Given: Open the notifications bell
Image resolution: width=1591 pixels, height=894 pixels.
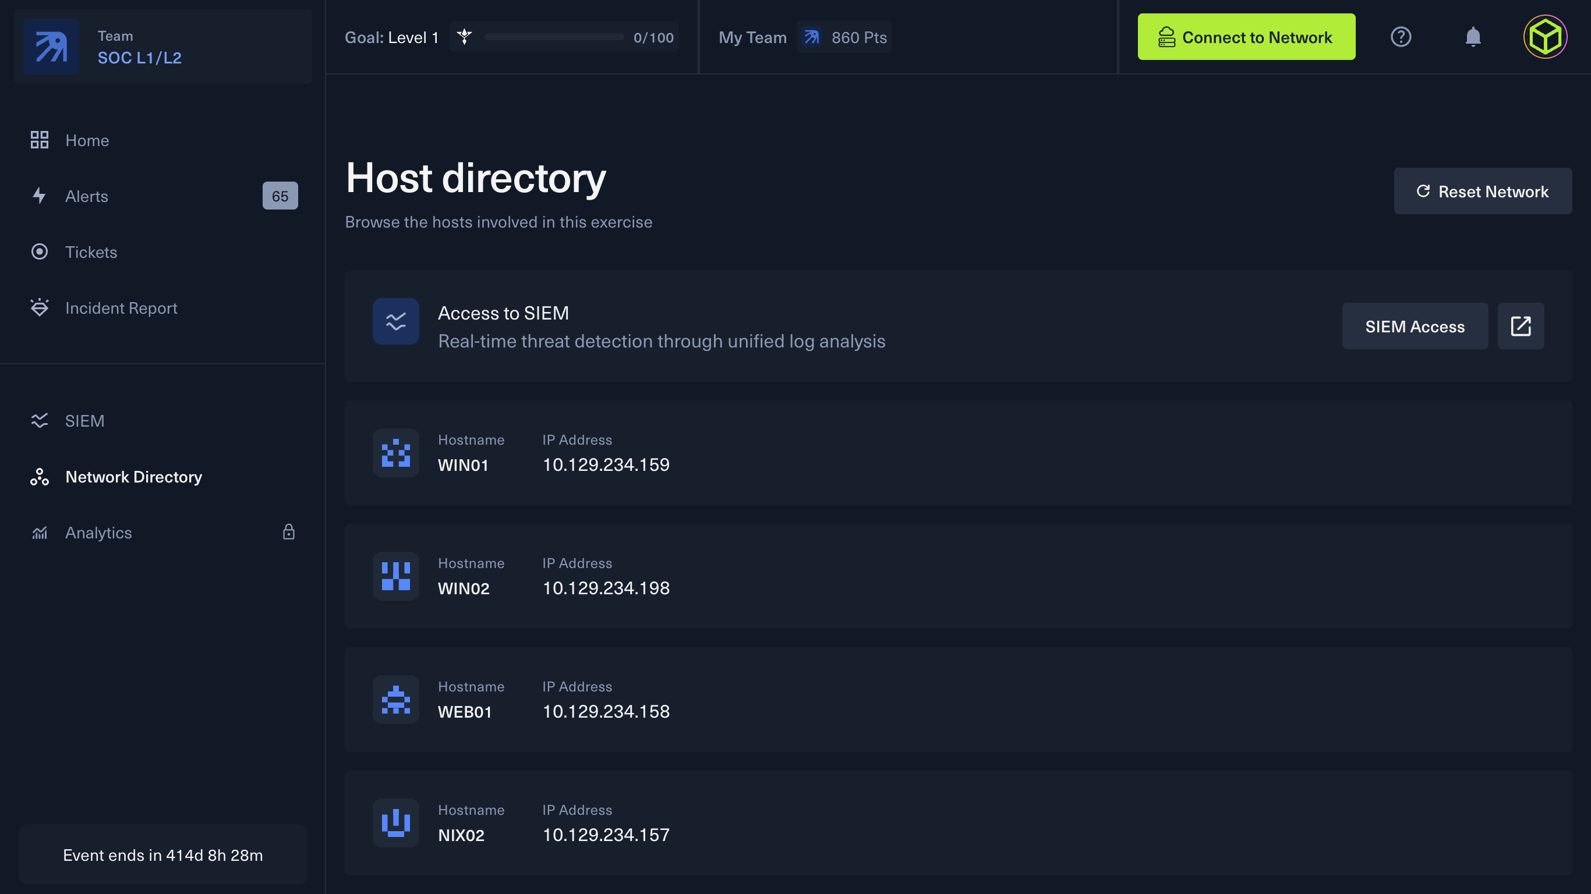Looking at the screenshot, I should click(x=1472, y=37).
